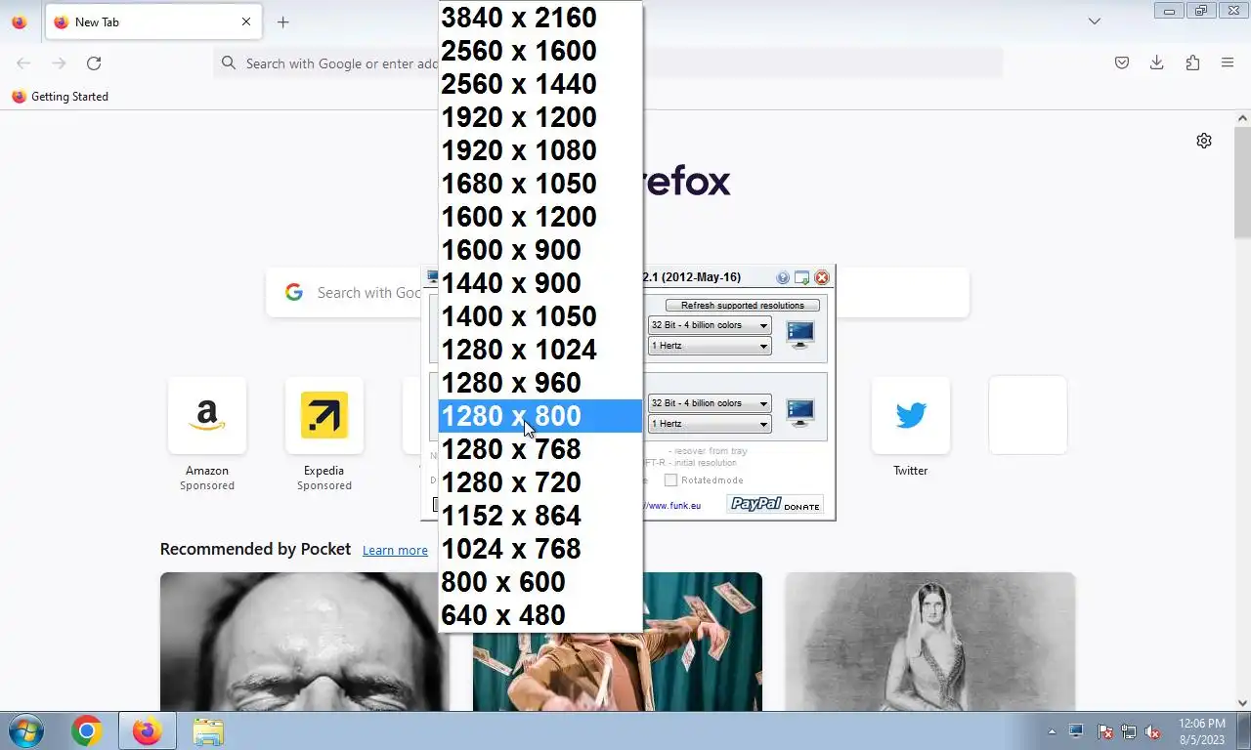Click the browser Back arrow
The height and width of the screenshot is (750, 1251).
(23, 62)
